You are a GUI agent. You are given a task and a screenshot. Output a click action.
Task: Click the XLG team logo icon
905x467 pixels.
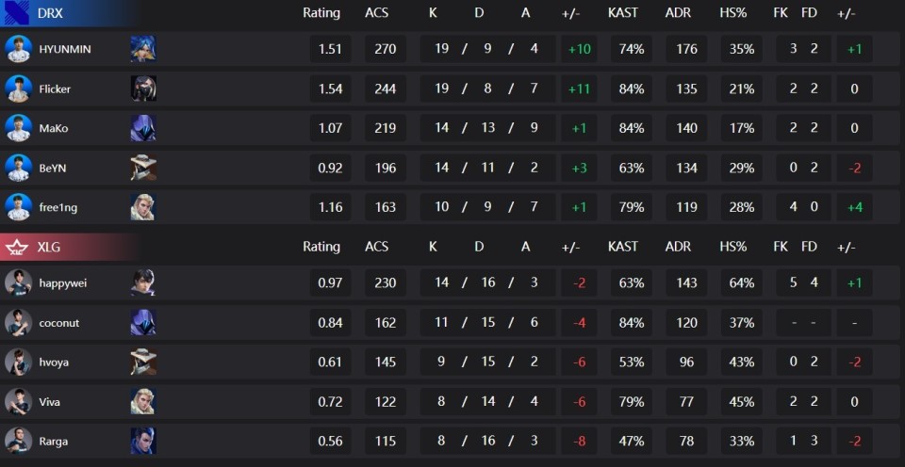(17, 248)
